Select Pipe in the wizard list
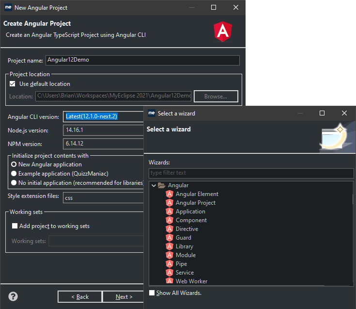Screen dimensions: 356x309 [x=181, y=264]
